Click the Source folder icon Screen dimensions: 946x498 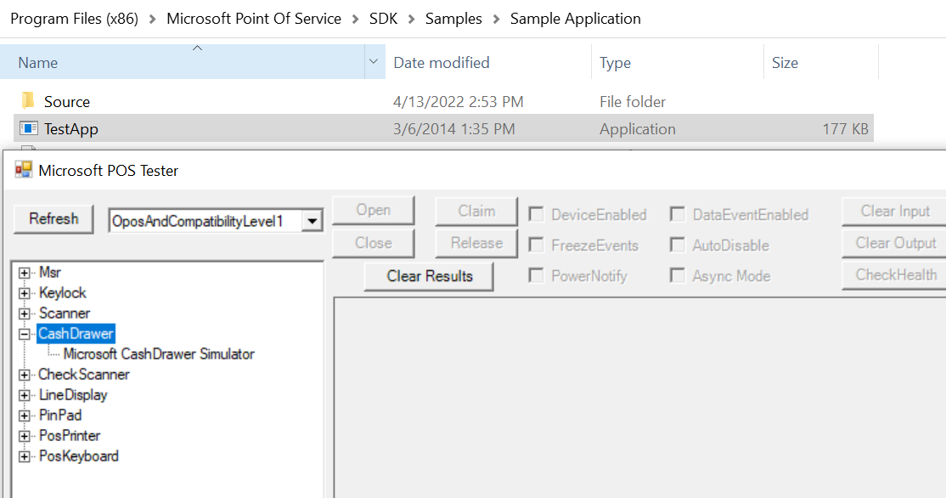coord(28,101)
